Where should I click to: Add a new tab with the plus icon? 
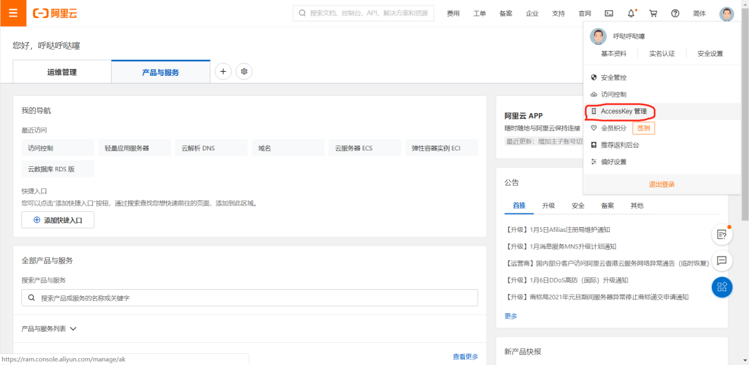(x=223, y=72)
